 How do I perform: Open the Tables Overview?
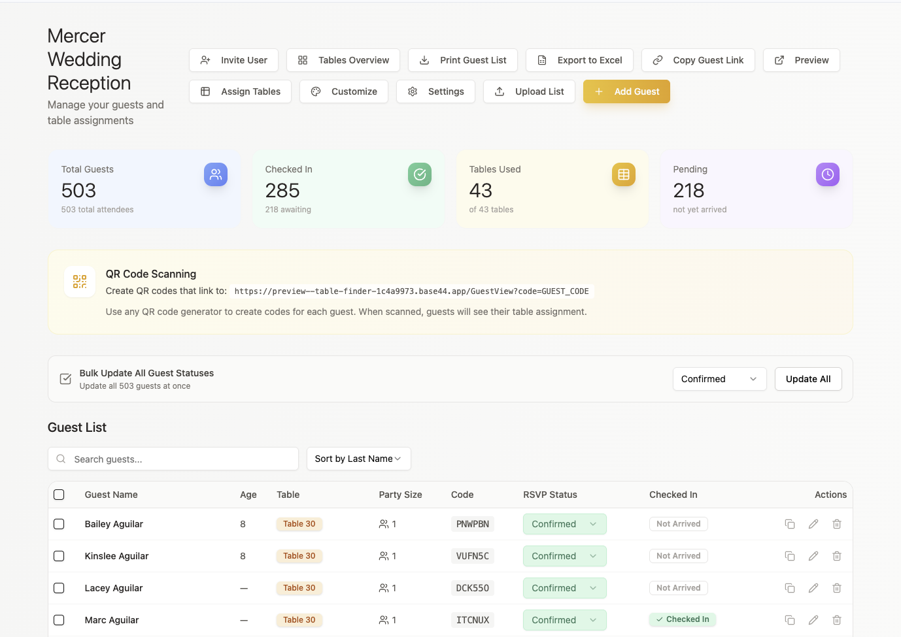[x=343, y=60]
